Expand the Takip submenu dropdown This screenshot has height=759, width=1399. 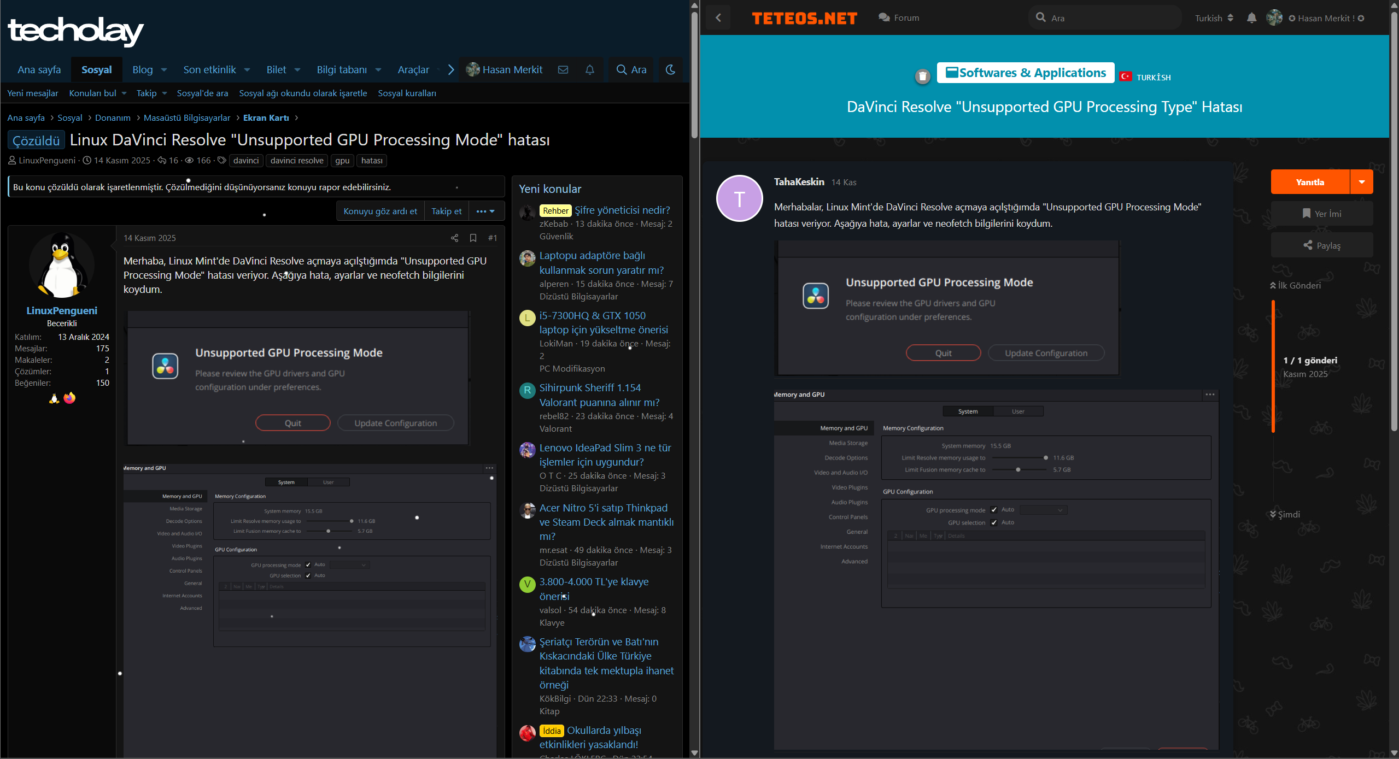165,93
